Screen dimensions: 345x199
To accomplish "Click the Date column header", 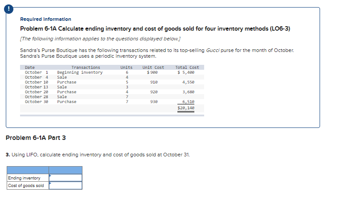I will 30,68.
